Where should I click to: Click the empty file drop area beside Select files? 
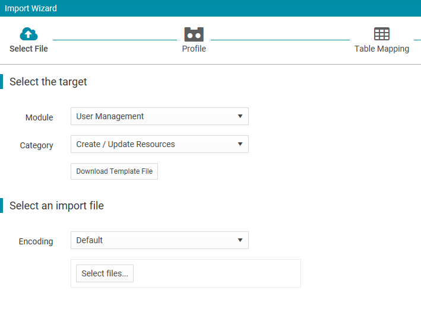(x=217, y=273)
